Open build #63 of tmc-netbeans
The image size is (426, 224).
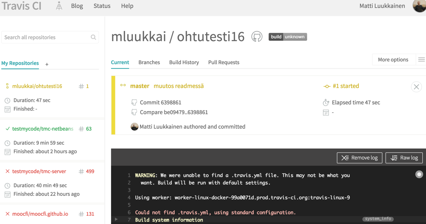85,129
